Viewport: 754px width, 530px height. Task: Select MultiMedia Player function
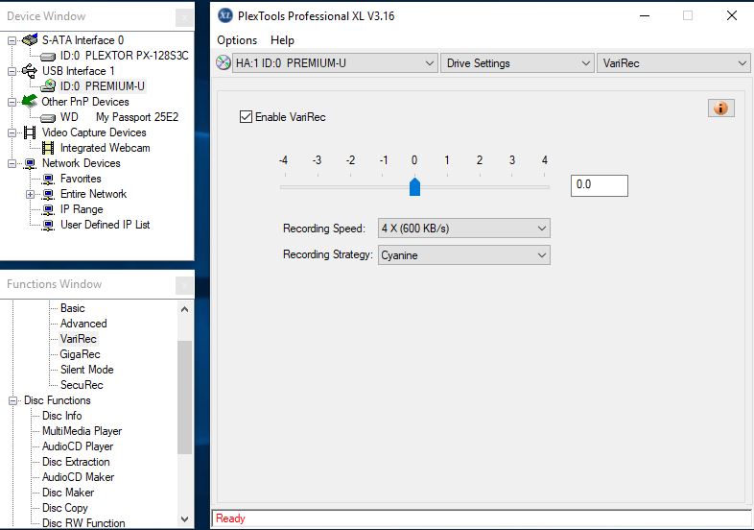point(82,431)
